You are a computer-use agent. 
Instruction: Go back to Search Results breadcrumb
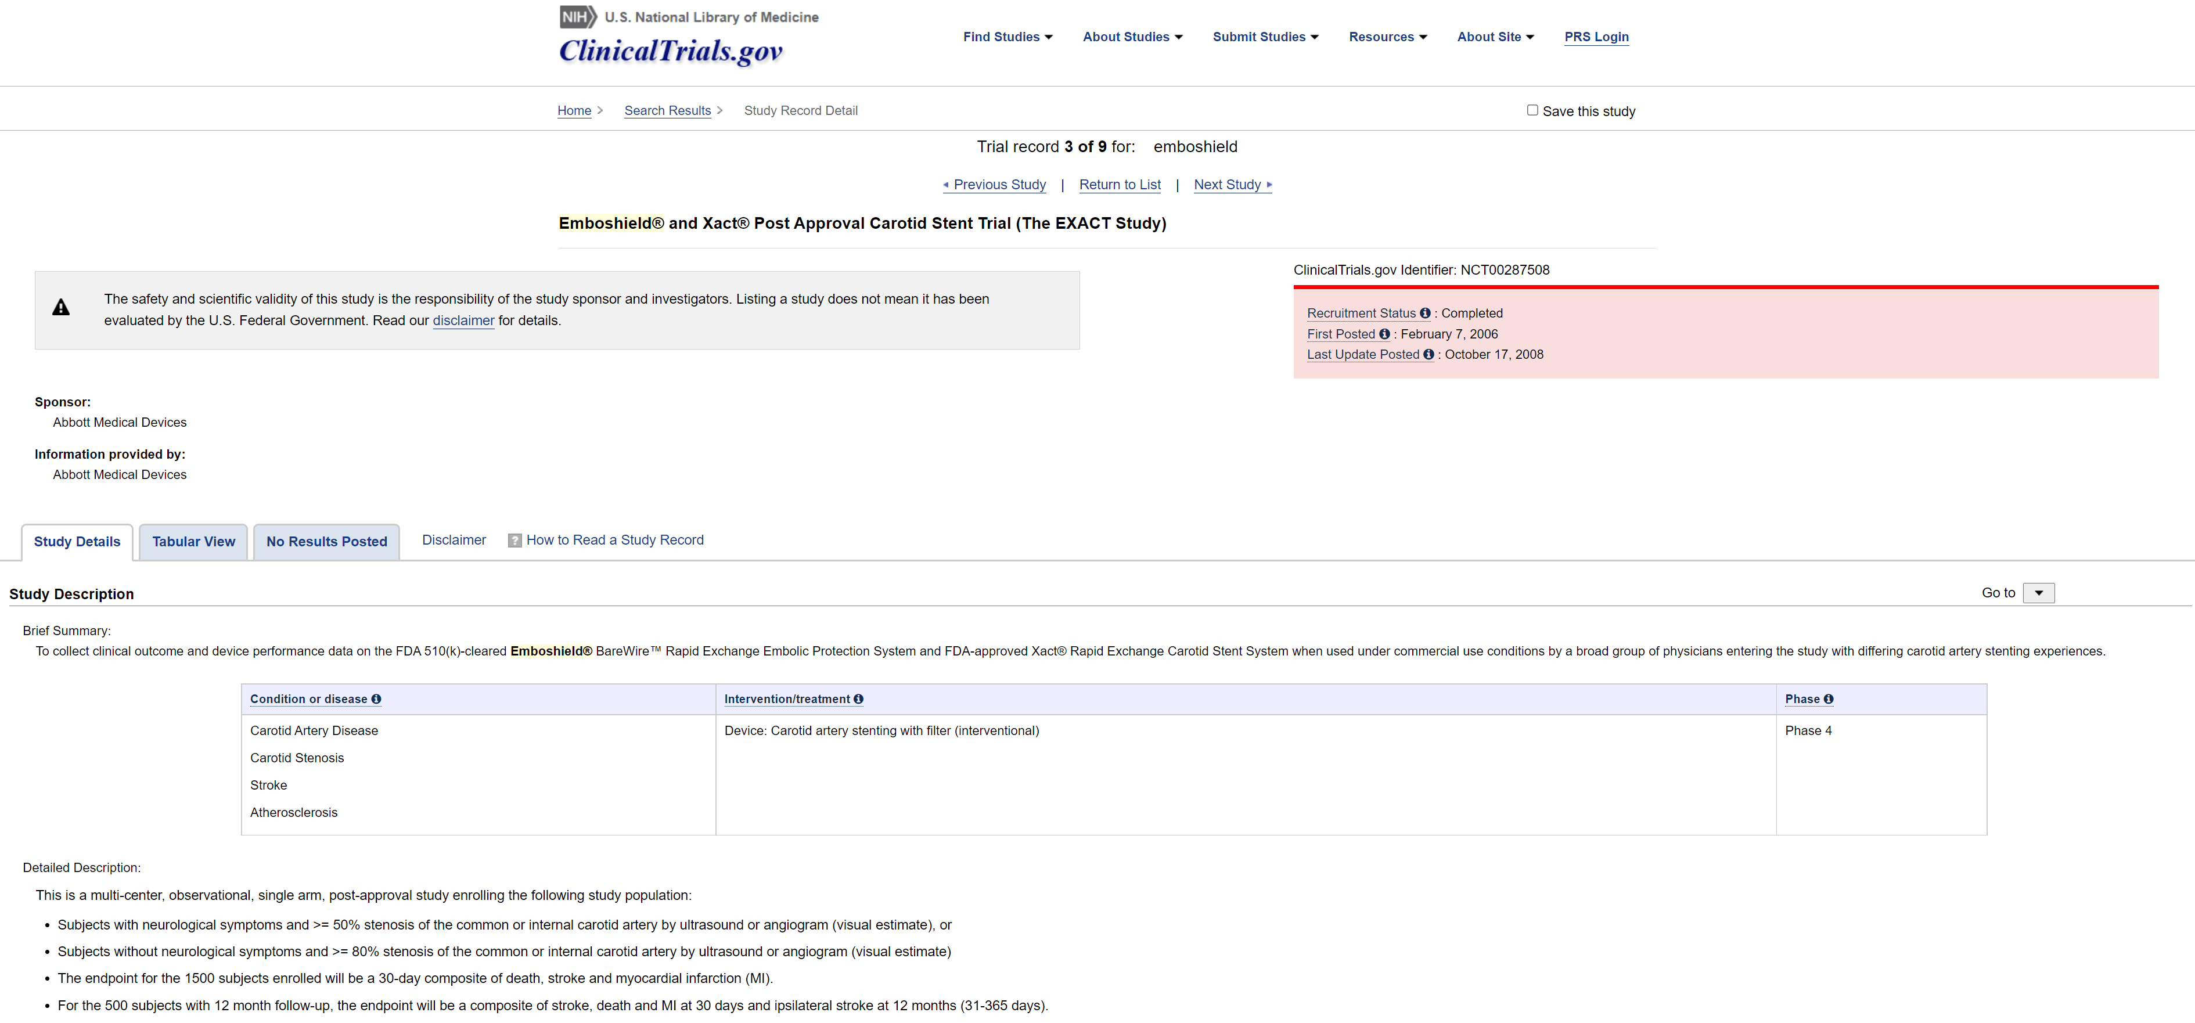click(667, 111)
